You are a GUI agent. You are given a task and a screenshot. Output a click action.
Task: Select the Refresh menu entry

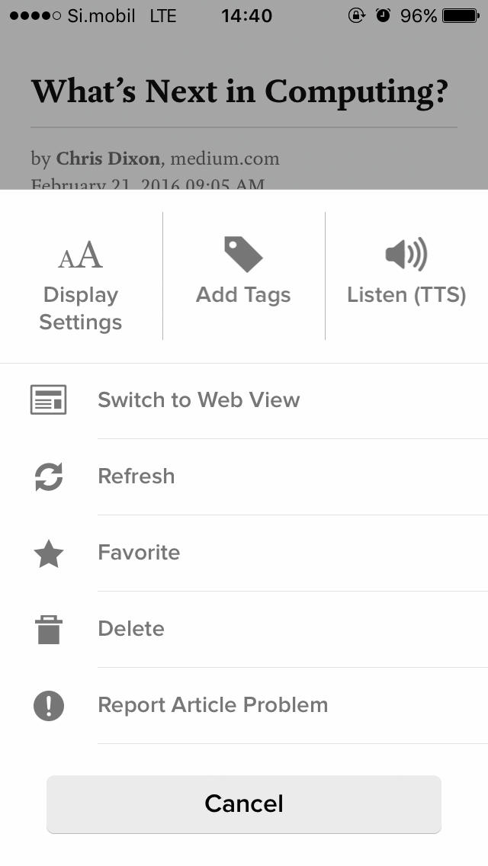point(244,477)
